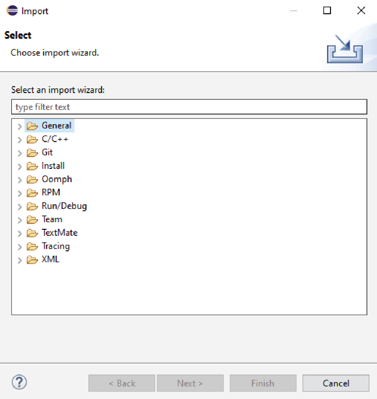Select the Install wizard category

pyautogui.click(x=53, y=166)
